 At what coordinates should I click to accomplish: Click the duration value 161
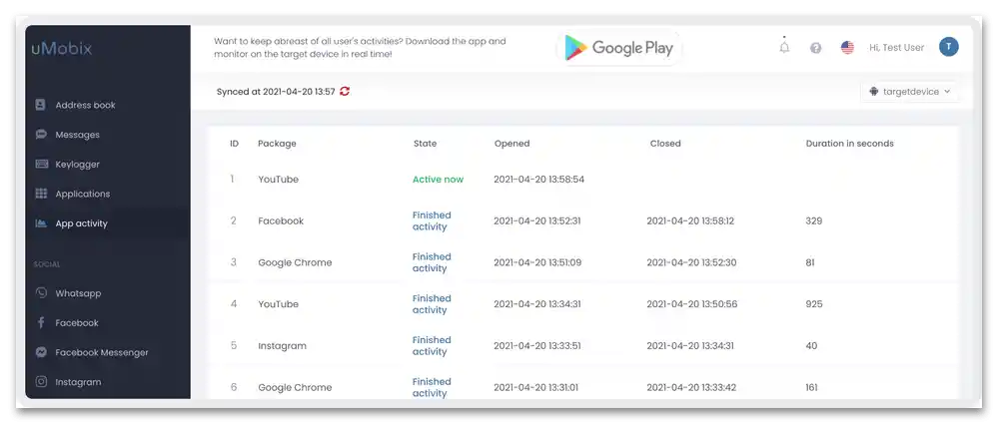pyautogui.click(x=811, y=387)
